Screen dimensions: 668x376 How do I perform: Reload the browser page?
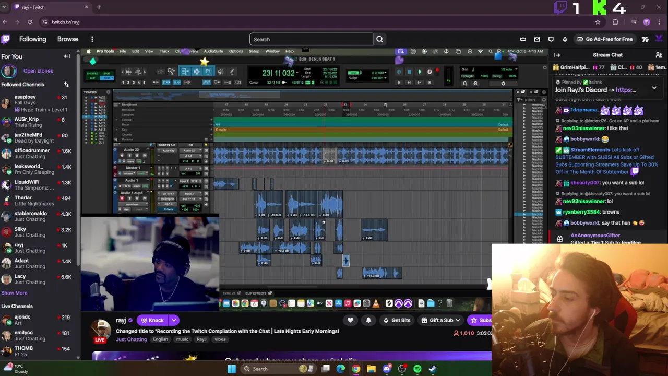pos(30,22)
